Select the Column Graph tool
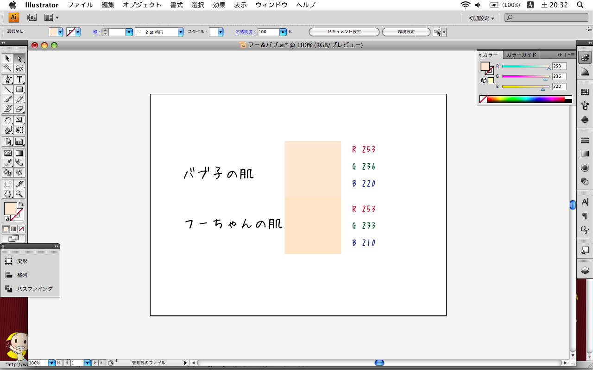Screen dimensions: 593x370 (19, 142)
